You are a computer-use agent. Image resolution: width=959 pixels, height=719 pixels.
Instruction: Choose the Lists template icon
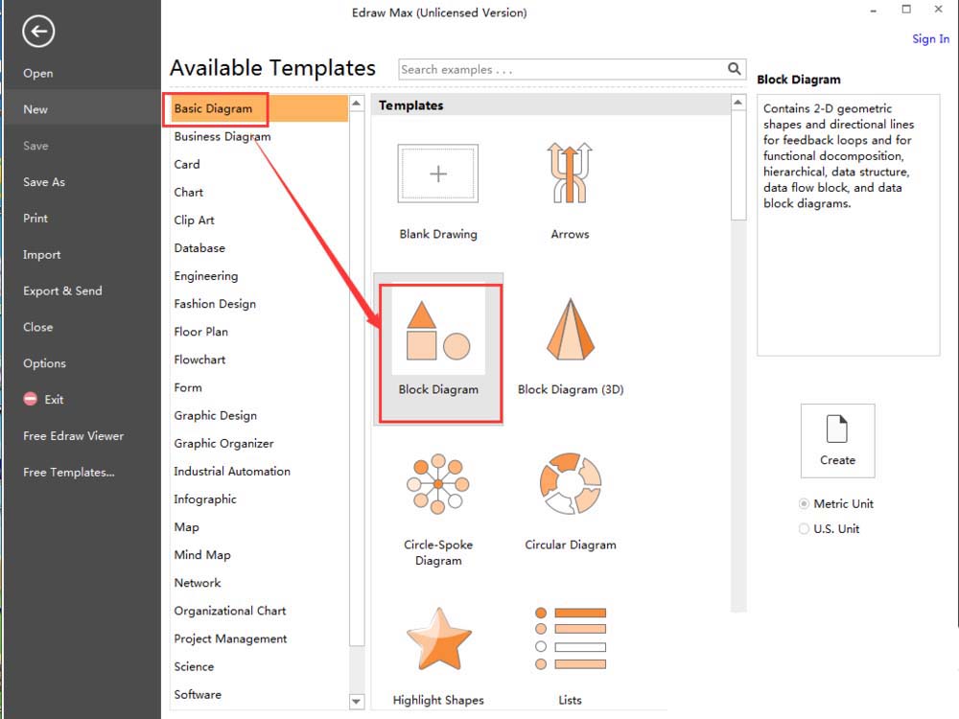(570, 638)
